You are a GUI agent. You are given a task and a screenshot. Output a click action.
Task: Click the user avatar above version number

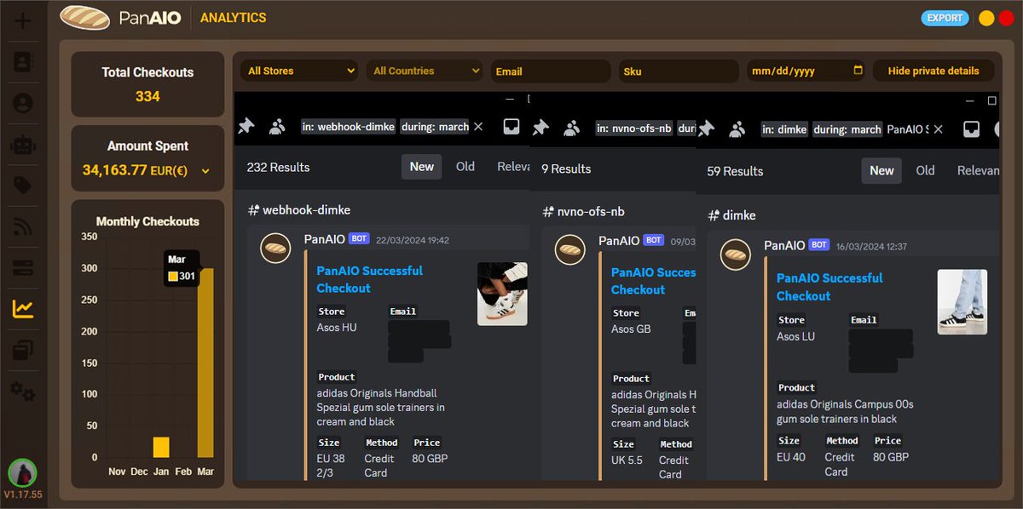23,472
